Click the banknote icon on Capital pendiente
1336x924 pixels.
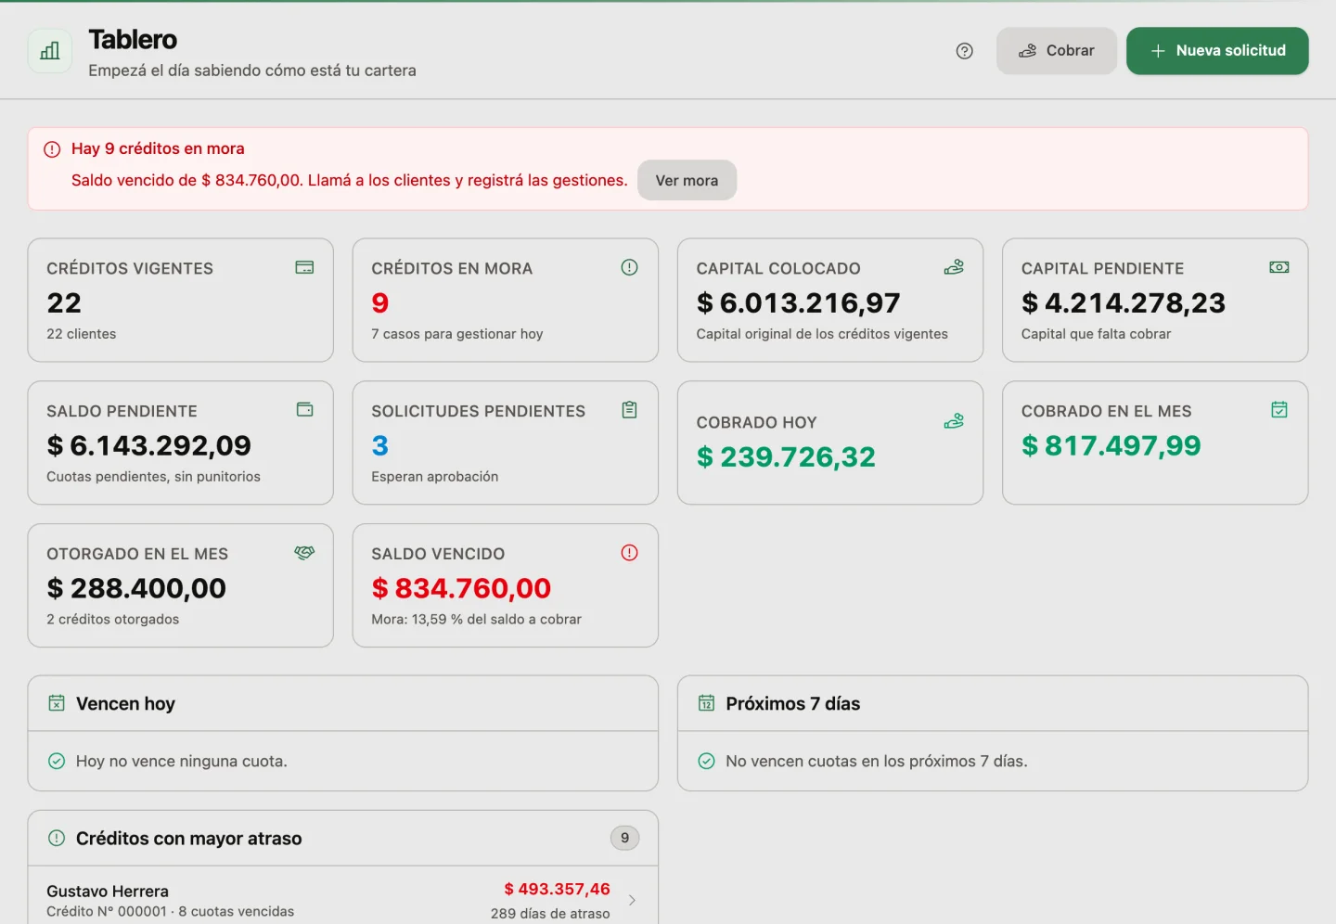(1279, 267)
